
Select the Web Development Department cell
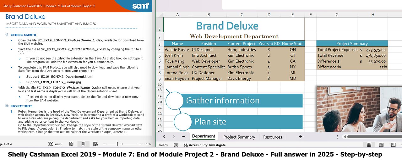click(x=234, y=36)
